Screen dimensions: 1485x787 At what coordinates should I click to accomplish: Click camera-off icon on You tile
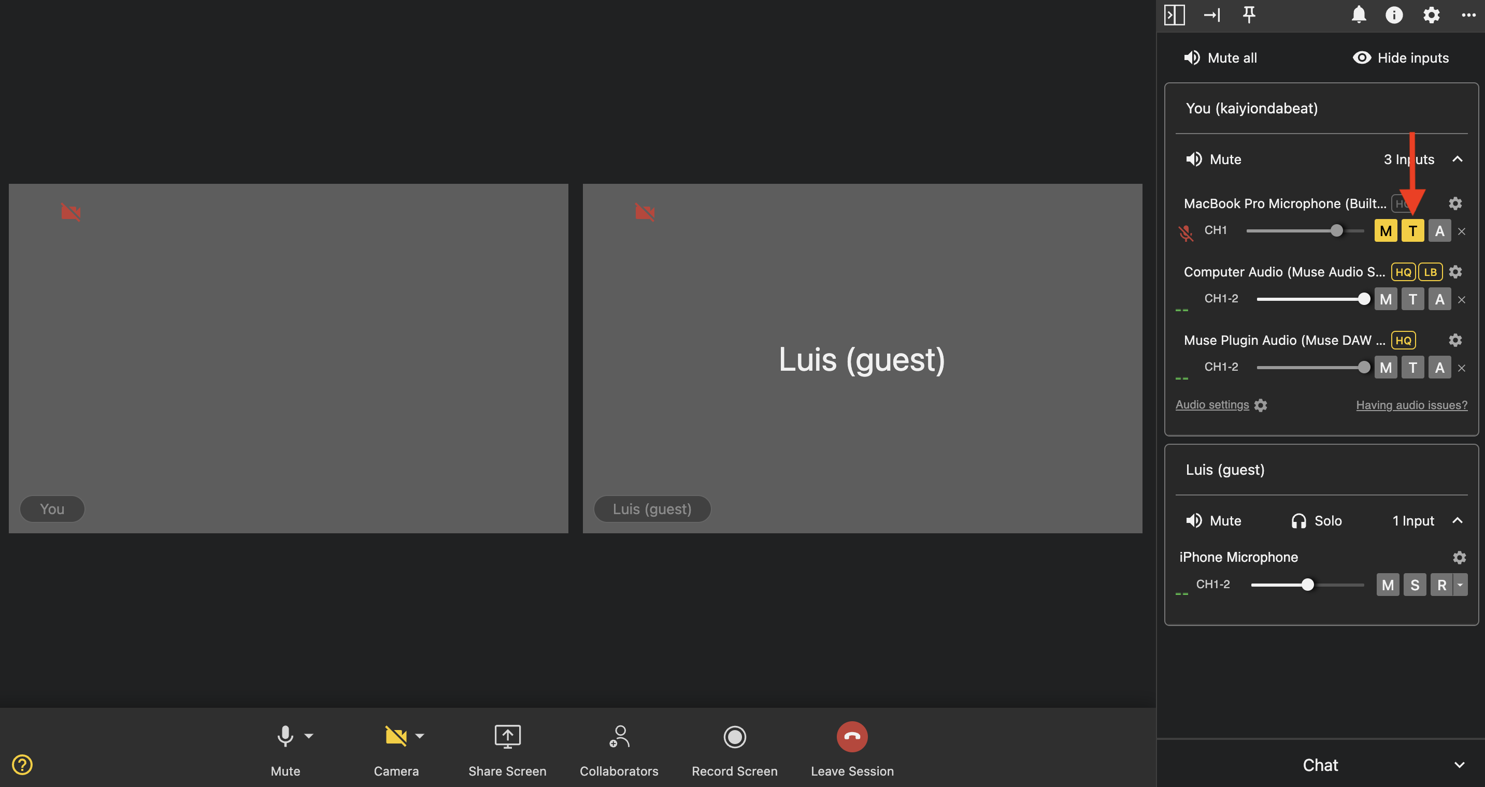[71, 212]
